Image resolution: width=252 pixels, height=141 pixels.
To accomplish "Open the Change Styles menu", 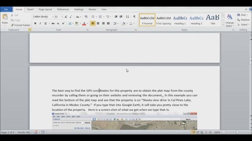I will coord(230,20).
